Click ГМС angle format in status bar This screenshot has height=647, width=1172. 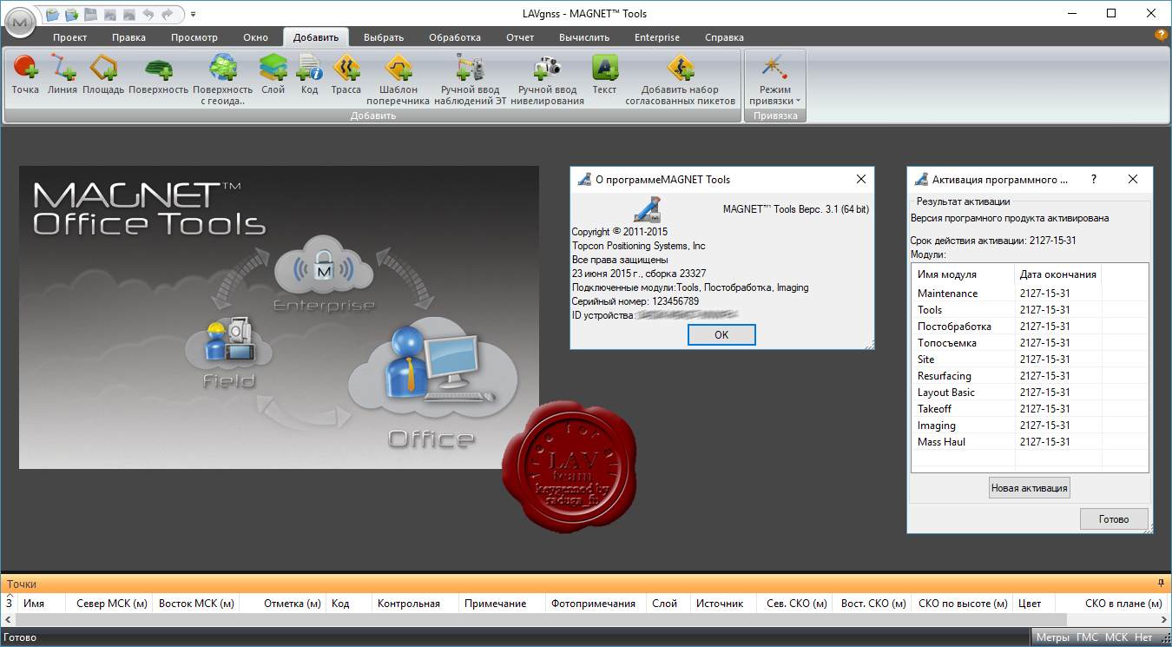click(x=1088, y=637)
